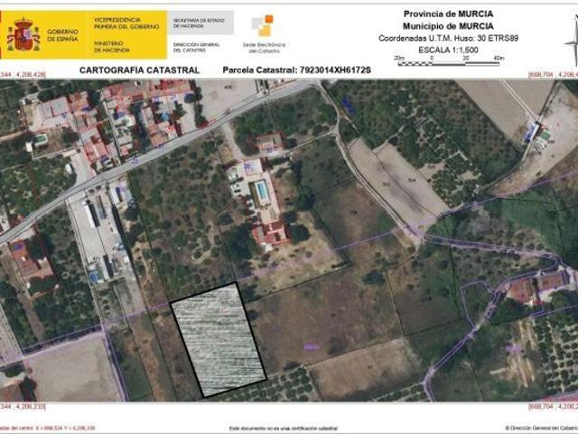The width and height of the screenshot is (578, 434).
Task: Click the Municipio de MURCIA text
Action: click(448, 25)
